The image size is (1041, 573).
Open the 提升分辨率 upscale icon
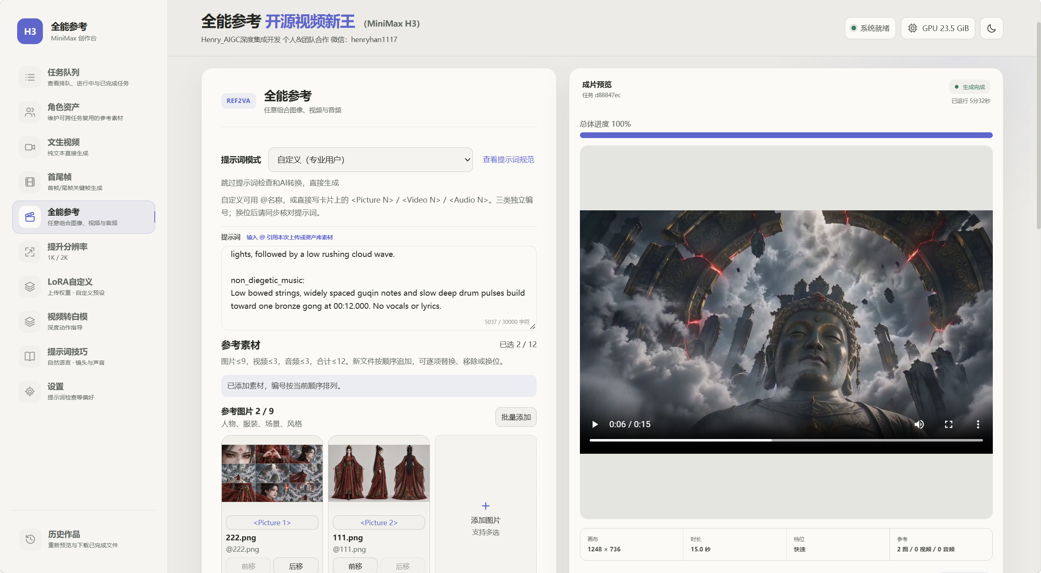point(30,252)
